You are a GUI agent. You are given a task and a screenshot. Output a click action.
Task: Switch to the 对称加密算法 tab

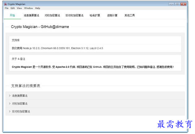[x=52, y=15]
